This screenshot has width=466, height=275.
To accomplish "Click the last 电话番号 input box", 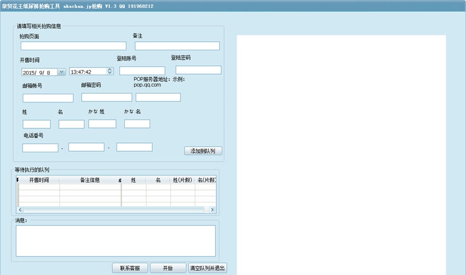I will point(134,147).
